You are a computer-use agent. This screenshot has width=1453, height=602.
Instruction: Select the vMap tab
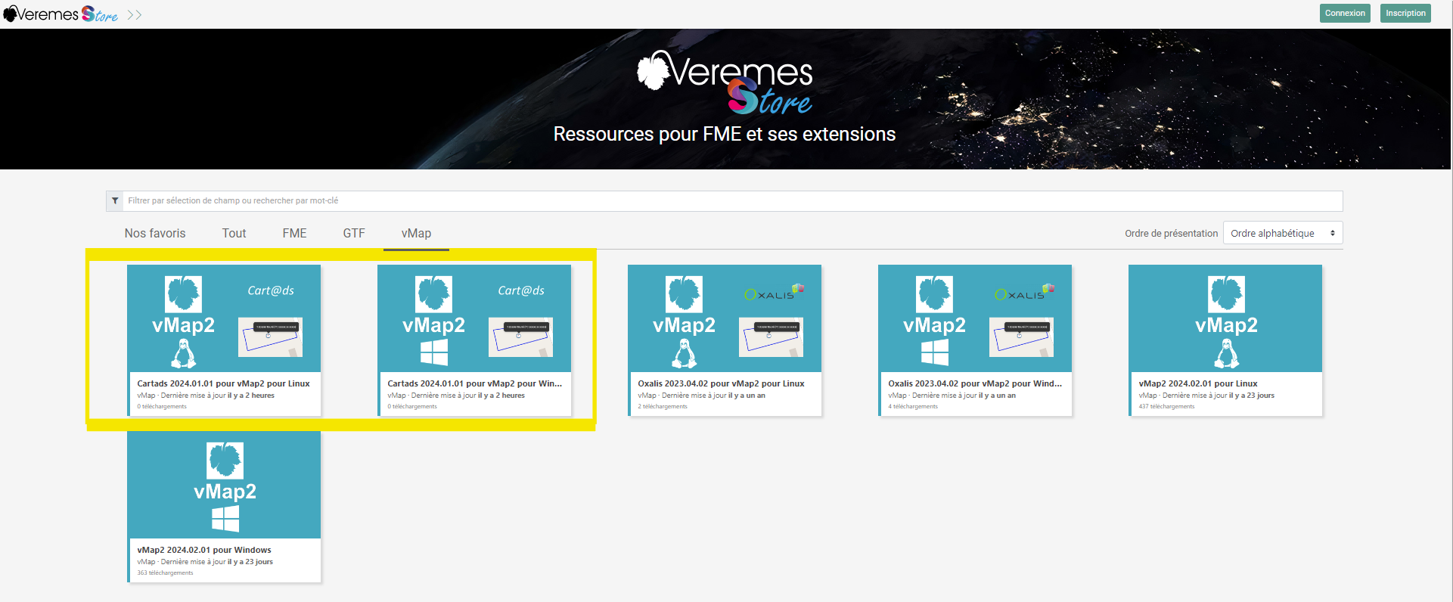pyautogui.click(x=416, y=234)
